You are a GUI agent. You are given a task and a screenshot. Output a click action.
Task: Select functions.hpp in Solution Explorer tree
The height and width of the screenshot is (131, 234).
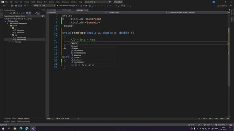[x=21, y=40]
